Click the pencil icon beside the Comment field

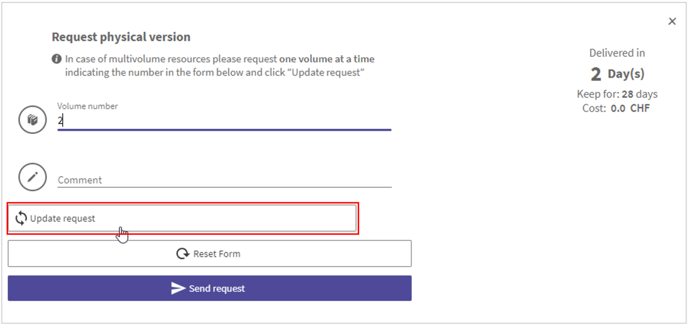click(x=33, y=177)
